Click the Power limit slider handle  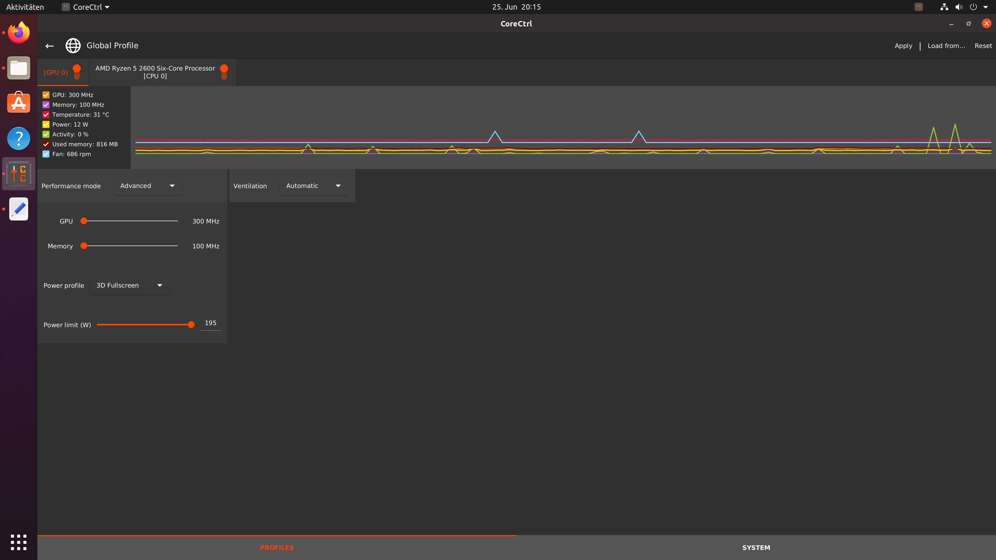pyautogui.click(x=191, y=325)
